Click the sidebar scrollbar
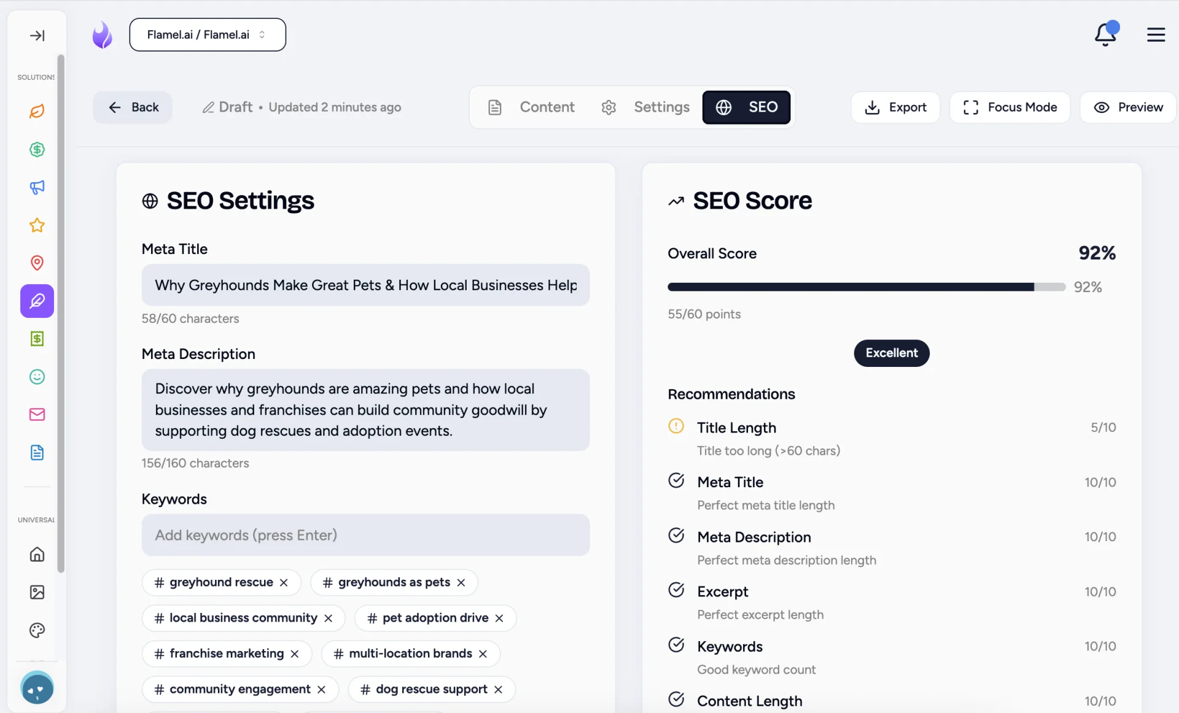1179x713 pixels. pyautogui.click(x=61, y=313)
